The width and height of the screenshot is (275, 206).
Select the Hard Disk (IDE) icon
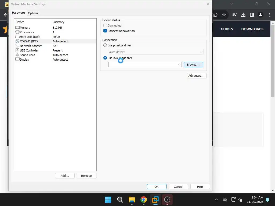[17, 36]
